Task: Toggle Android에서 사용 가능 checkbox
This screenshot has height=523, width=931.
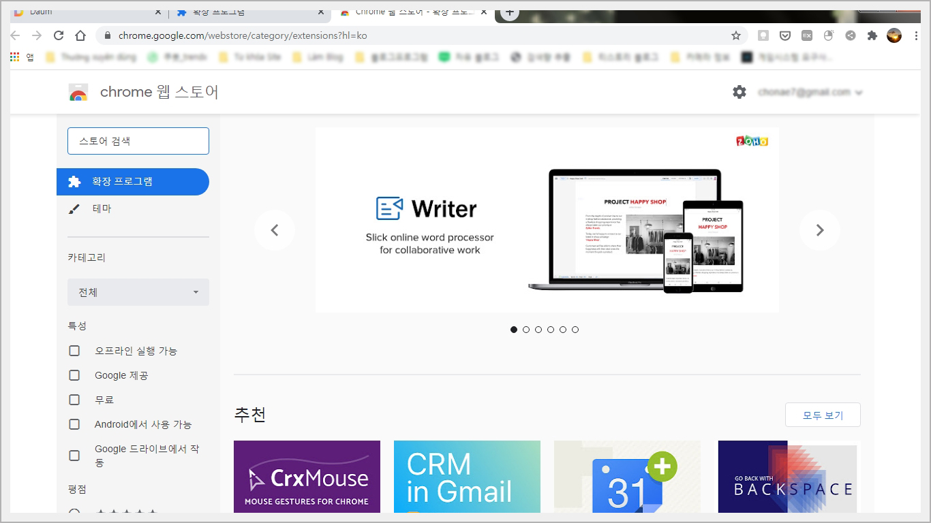Action: point(74,424)
